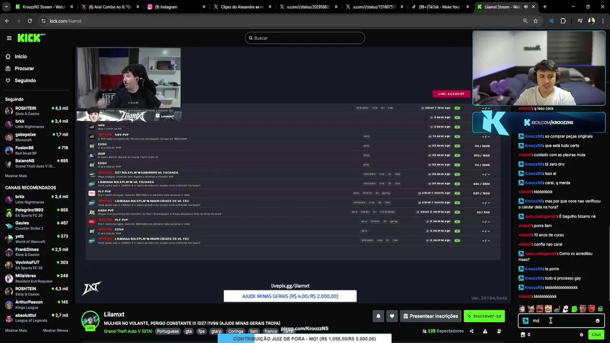Expand recommended channels with bottom Mostrar Mais
Viewport: 610px width, 343px height.
[16, 331]
